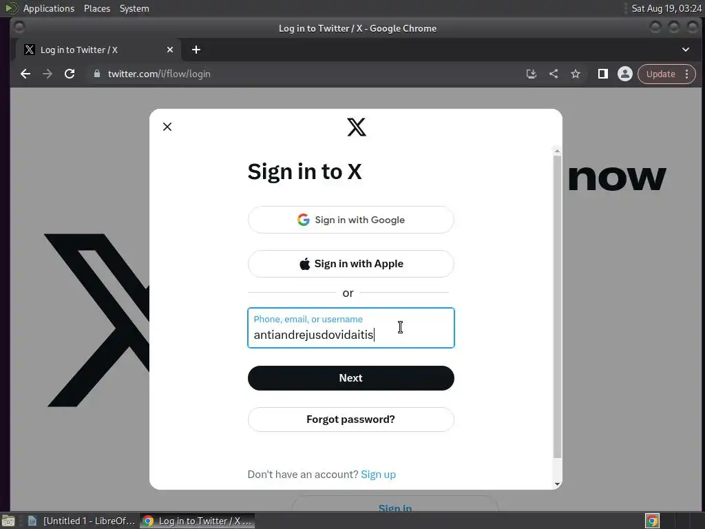Open the Chrome profile avatar
The image size is (705, 529).
[625, 74]
